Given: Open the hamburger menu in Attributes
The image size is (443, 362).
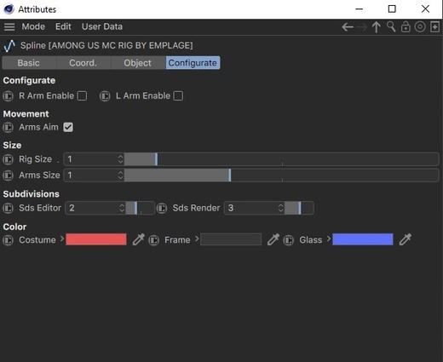Looking at the screenshot, I should click(x=9, y=27).
